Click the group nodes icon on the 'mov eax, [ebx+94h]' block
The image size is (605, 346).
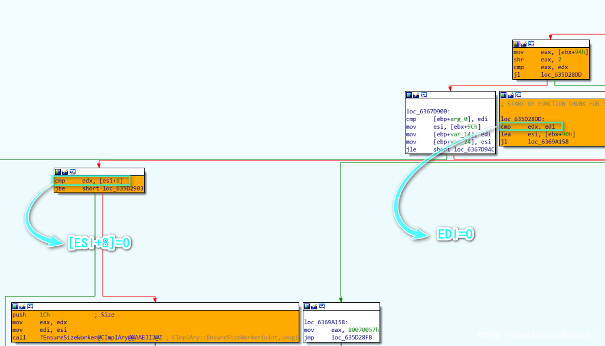click(x=531, y=44)
